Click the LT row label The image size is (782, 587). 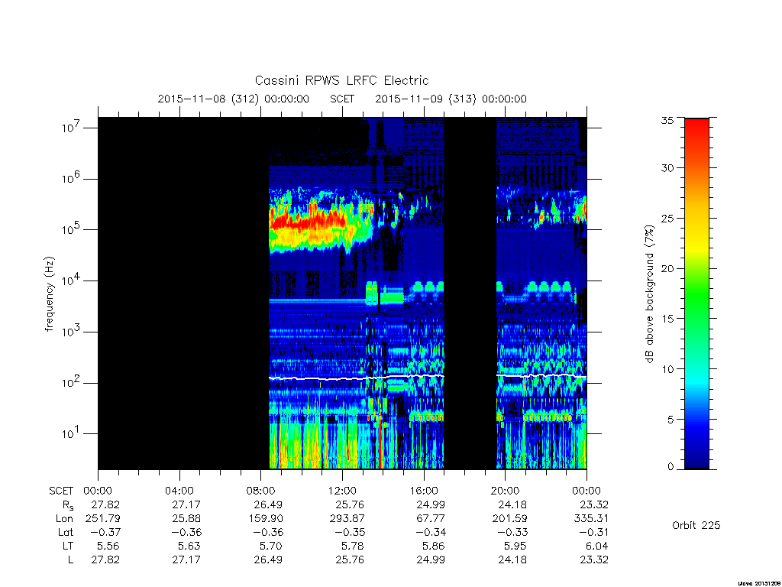(68, 546)
